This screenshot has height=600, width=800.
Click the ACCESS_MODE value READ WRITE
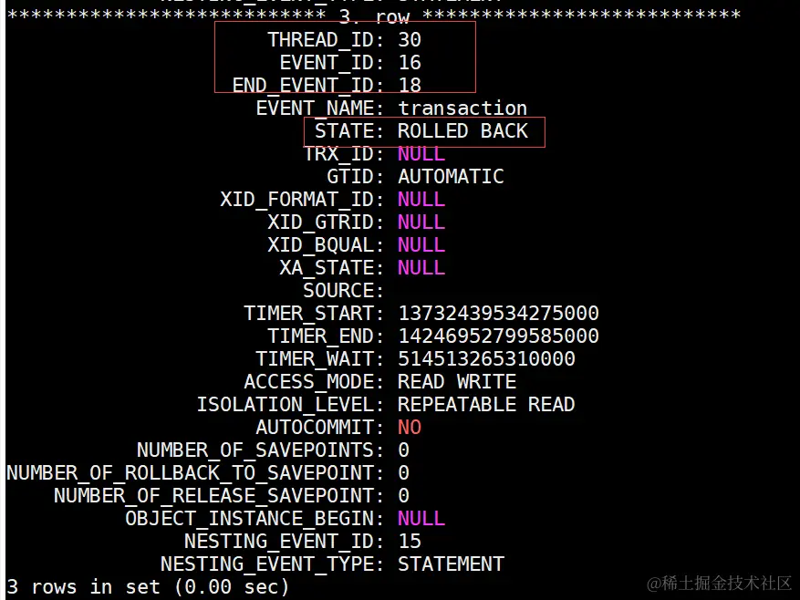click(x=457, y=382)
